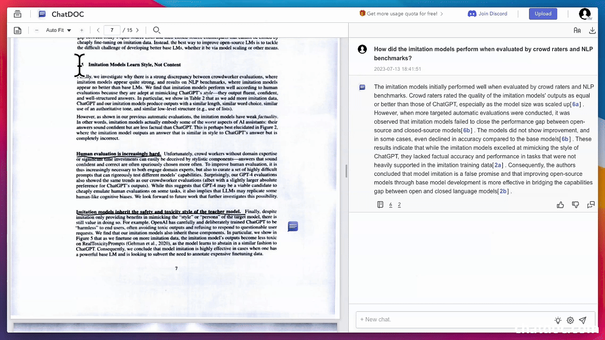This screenshot has width=605, height=340.
Task: Click the Join Discord link
Action: point(488,14)
